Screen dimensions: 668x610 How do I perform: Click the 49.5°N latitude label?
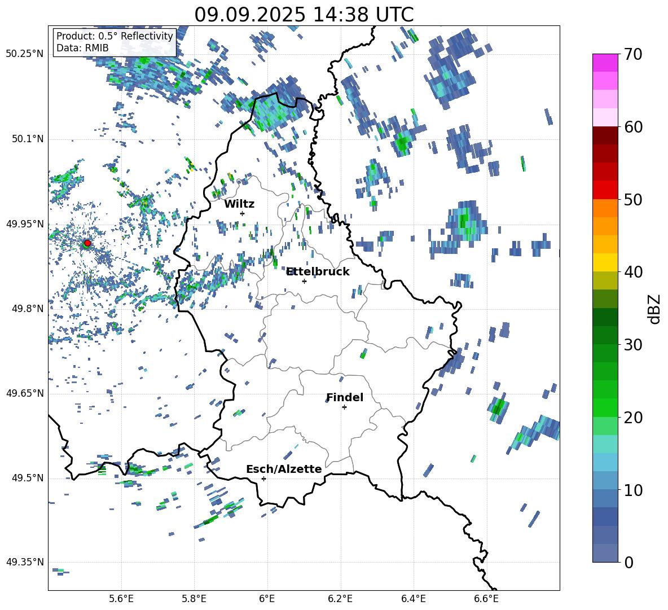pyautogui.click(x=28, y=478)
